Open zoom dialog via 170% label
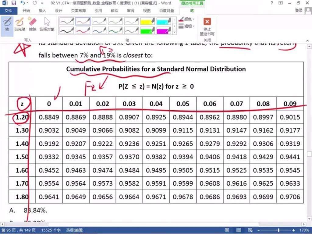This screenshot has height=234, width=312. 304,230
